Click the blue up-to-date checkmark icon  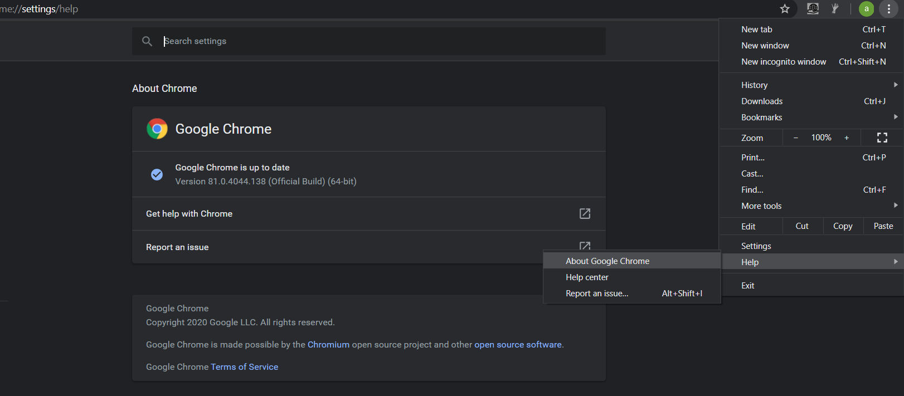point(157,174)
